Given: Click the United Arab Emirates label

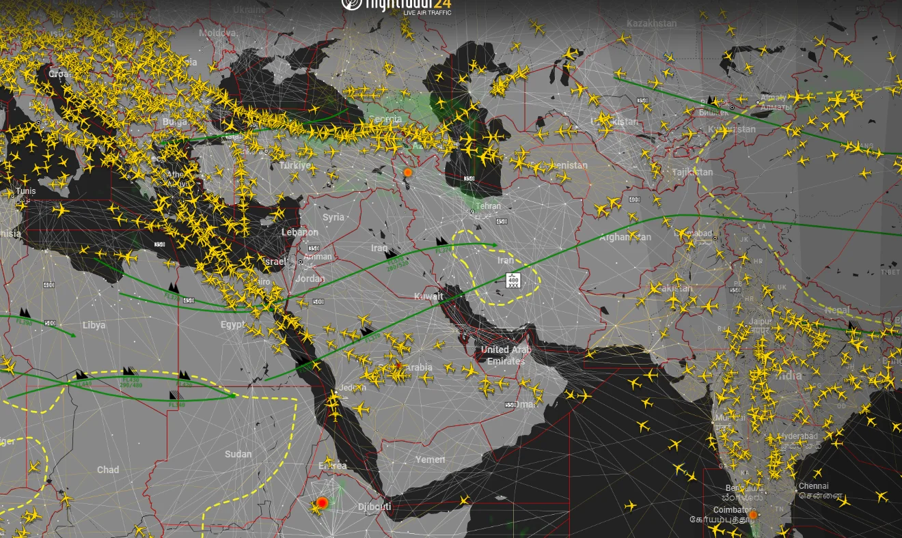Looking at the screenshot, I should 506,355.
